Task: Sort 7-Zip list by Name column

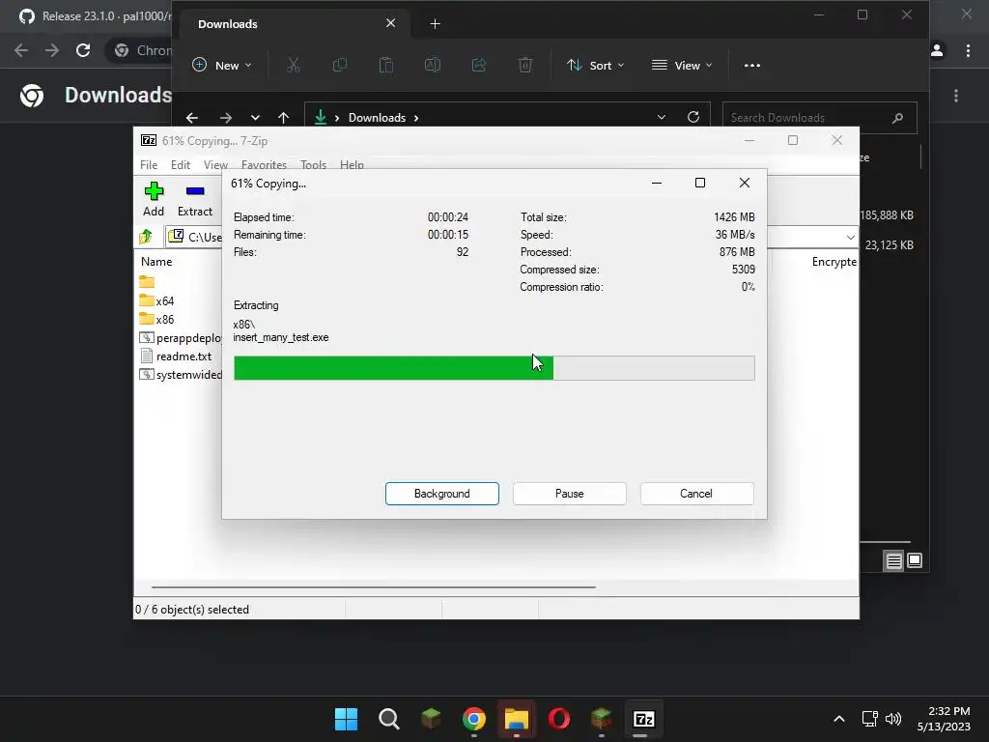Action: (x=156, y=261)
